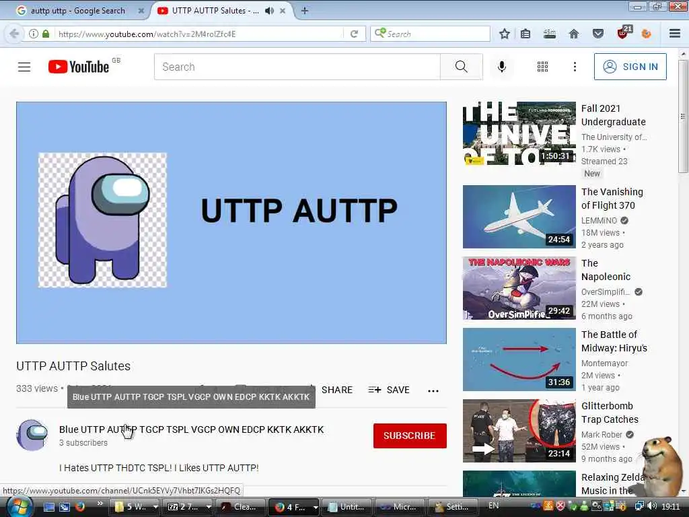Click the red SUBSCRIBE button

pyautogui.click(x=410, y=436)
